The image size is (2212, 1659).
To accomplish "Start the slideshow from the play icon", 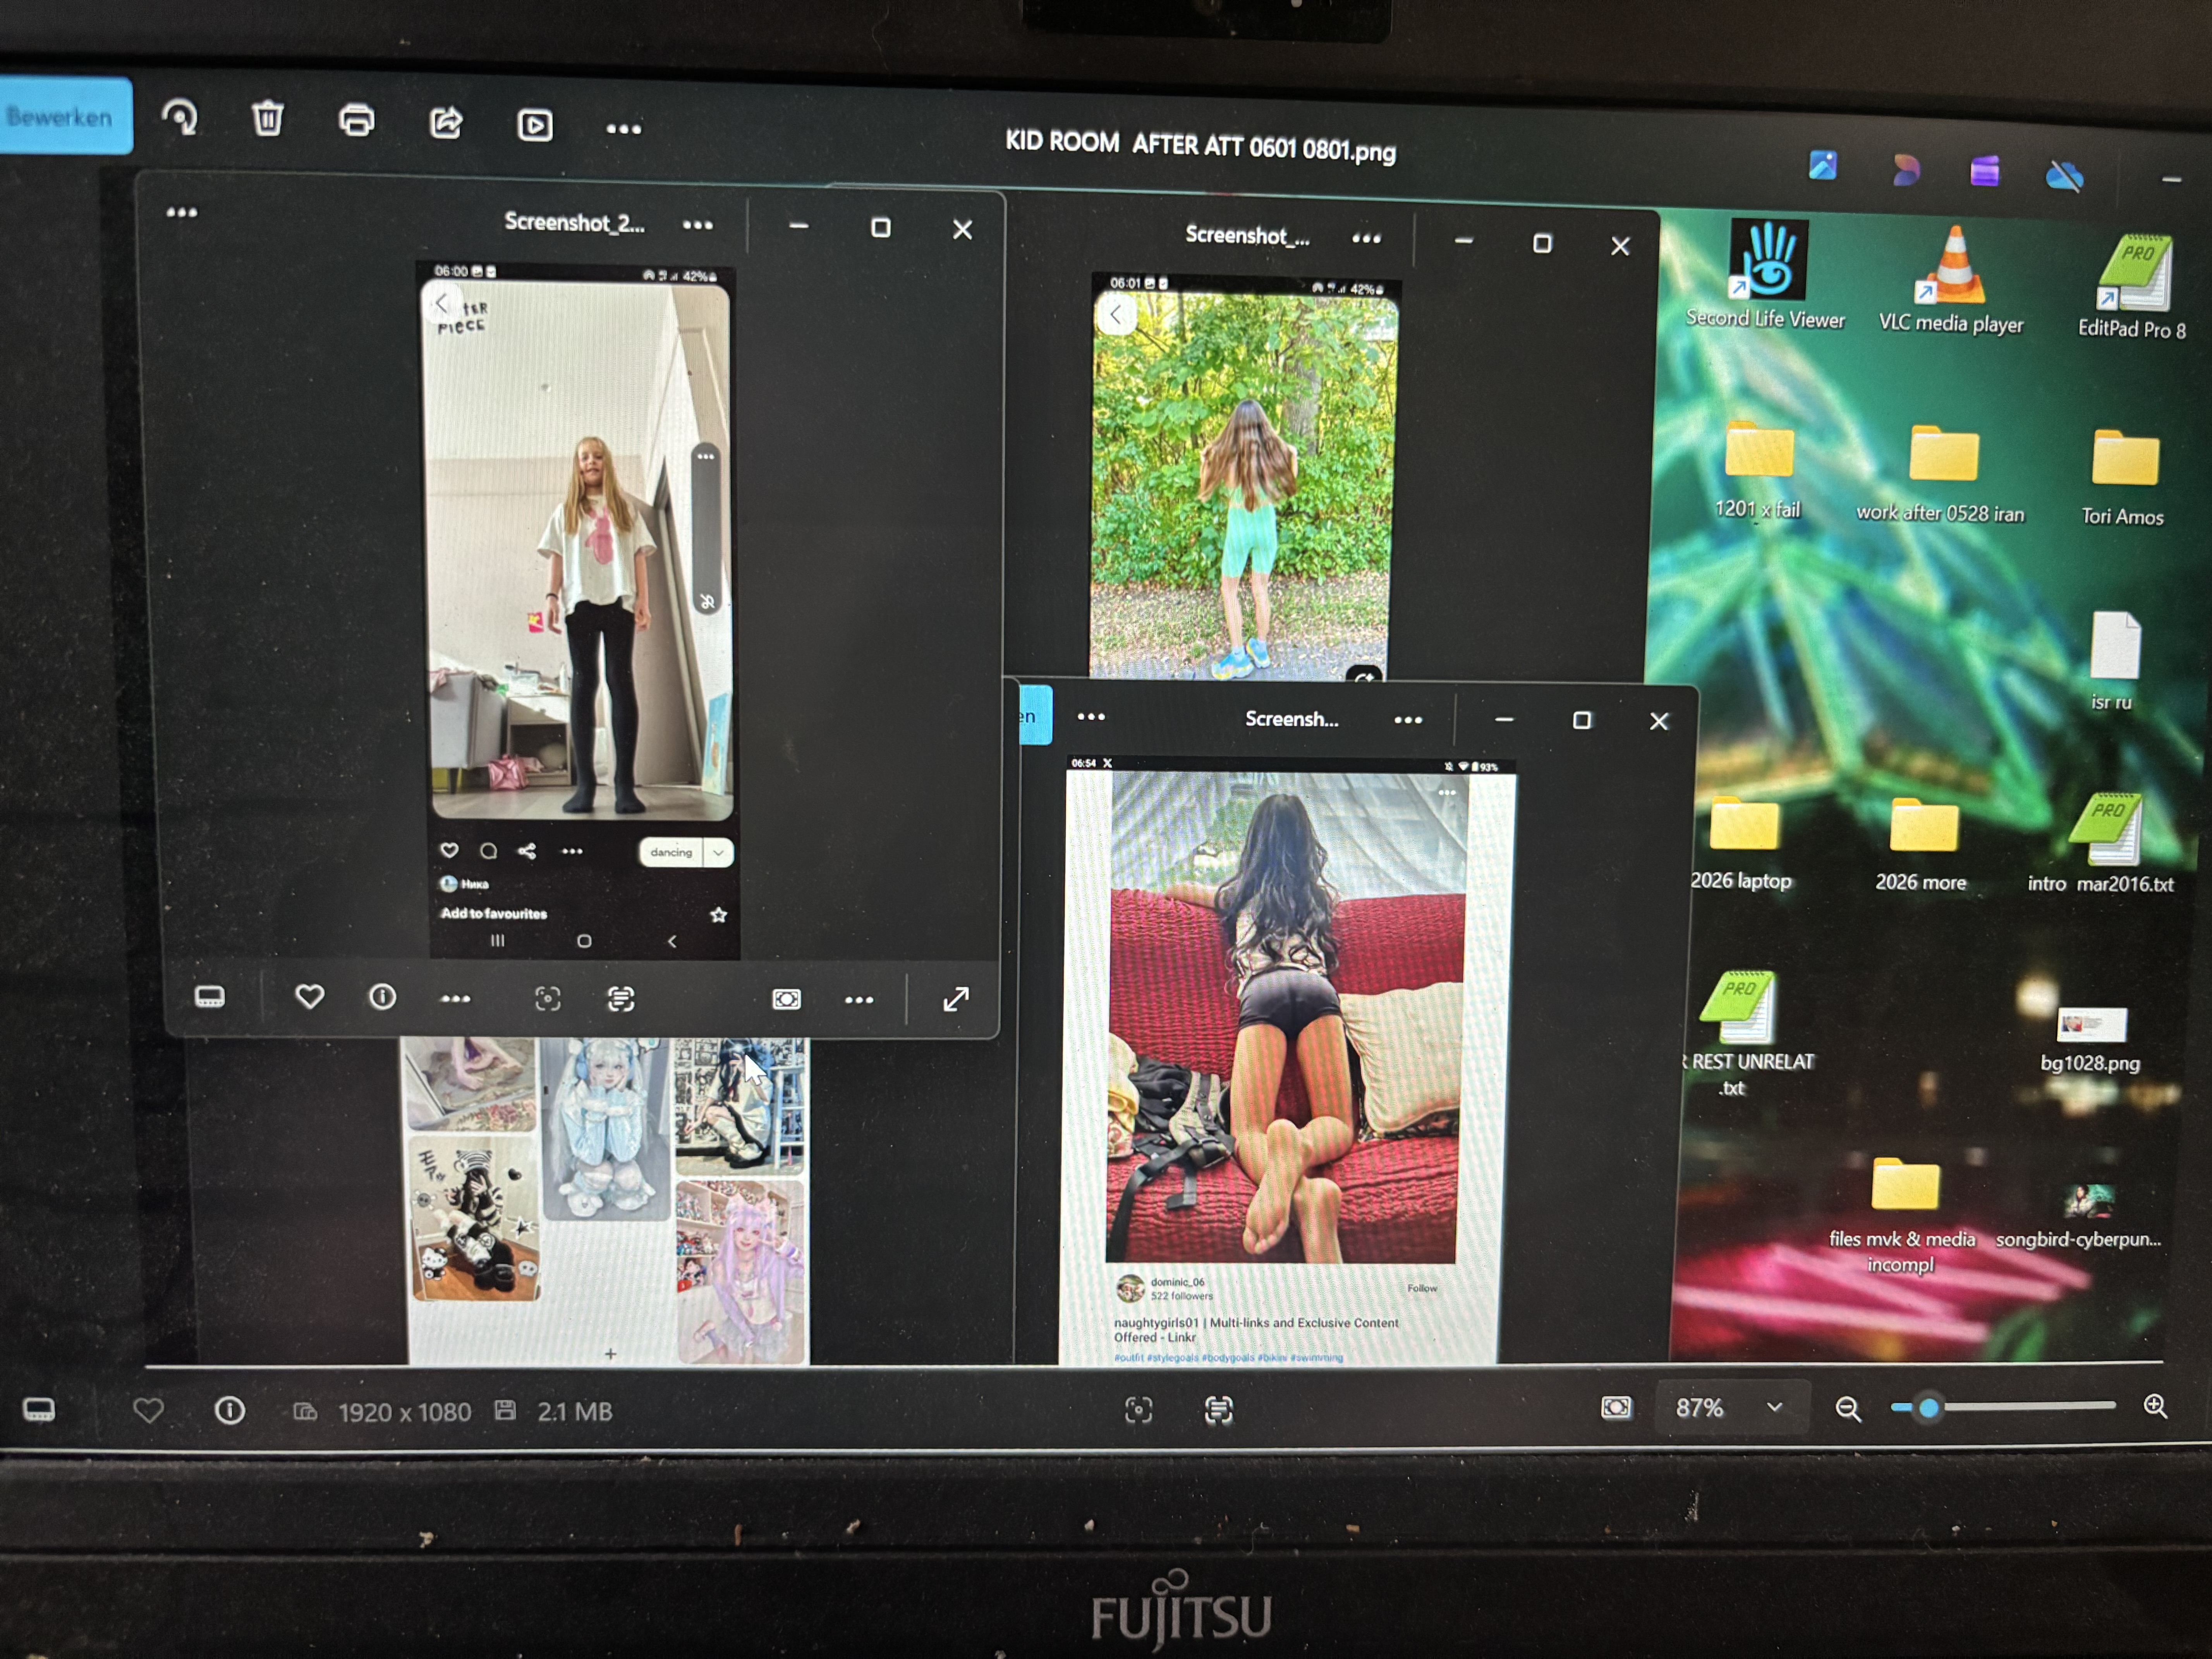I will [535, 125].
